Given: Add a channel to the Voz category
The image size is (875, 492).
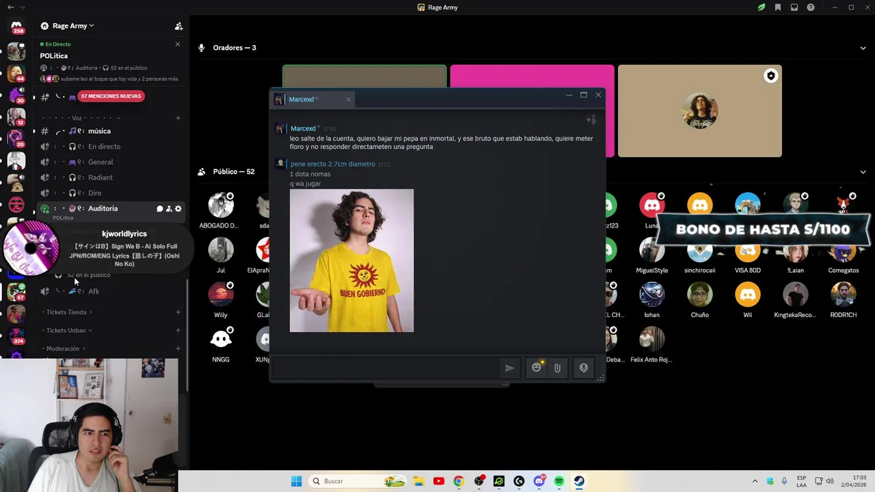Looking at the screenshot, I should (x=178, y=118).
